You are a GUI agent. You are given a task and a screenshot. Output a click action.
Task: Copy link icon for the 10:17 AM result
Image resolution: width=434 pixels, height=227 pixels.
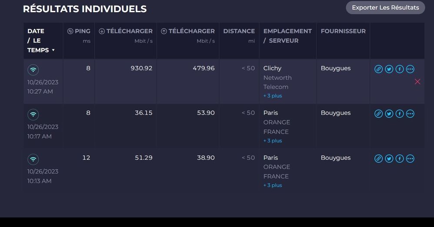(x=379, y=114)
